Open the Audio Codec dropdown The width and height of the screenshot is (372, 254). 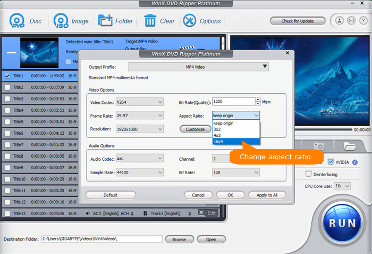click(139, 158)
